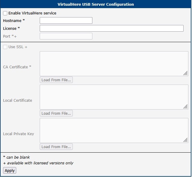Click the 'Local Certificate' label

[x=17, y=101]
